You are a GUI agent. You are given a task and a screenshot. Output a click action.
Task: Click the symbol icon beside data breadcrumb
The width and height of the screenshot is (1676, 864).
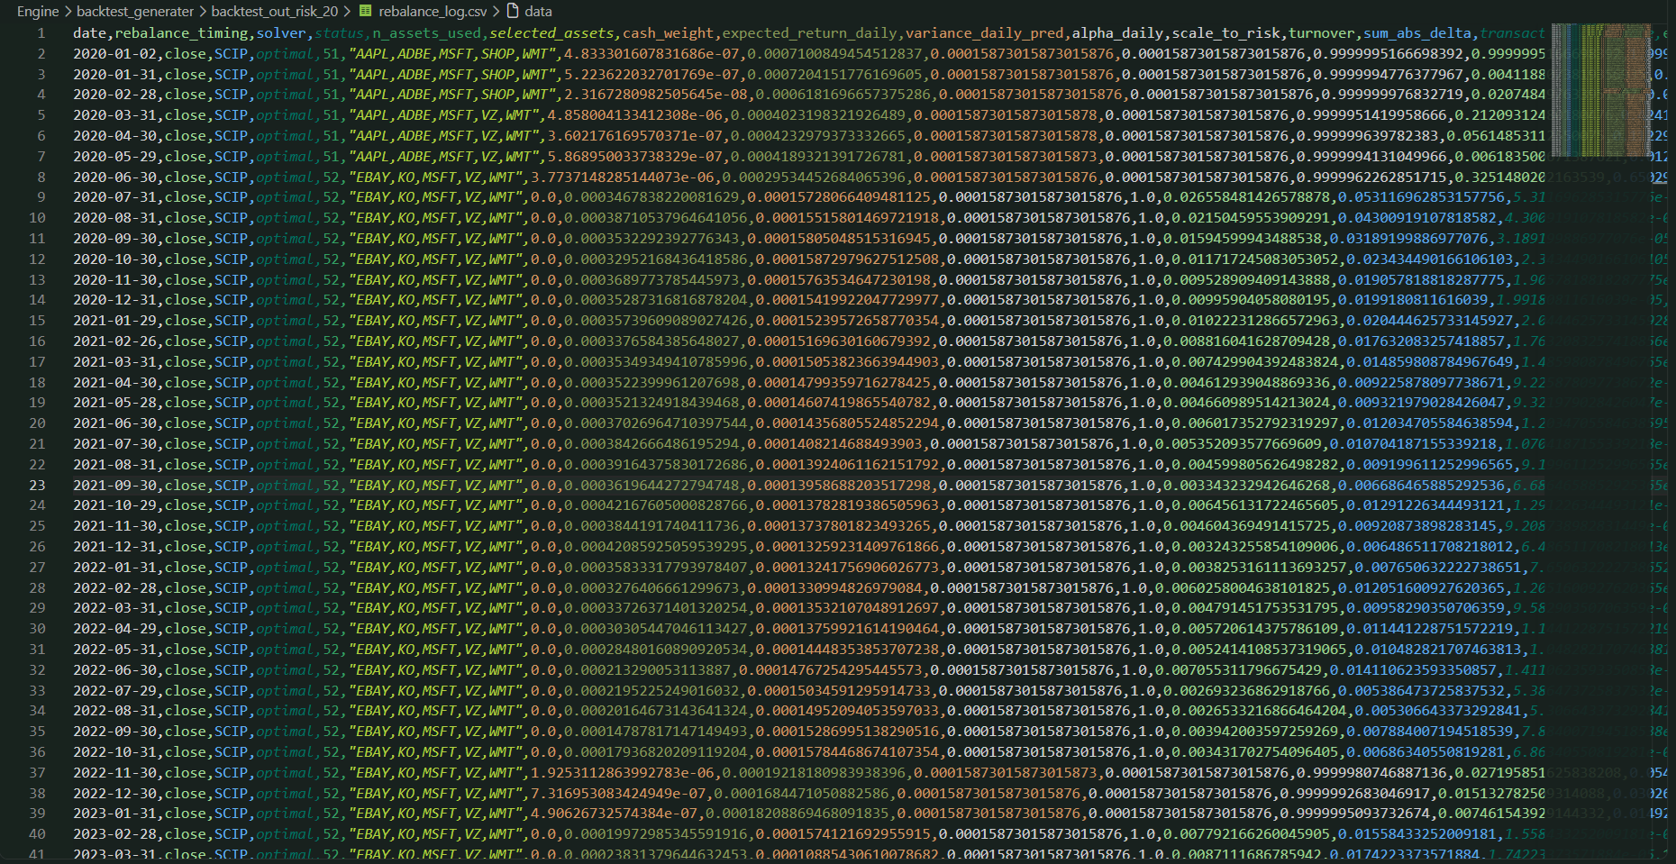[513, 11]
